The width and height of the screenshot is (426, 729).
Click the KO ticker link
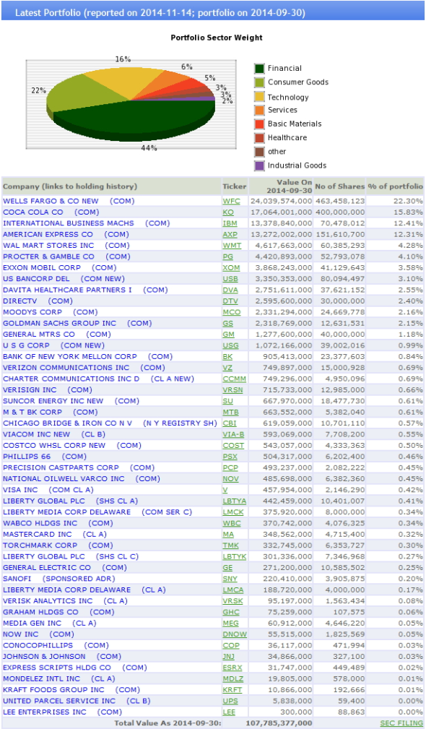(227, 212)
